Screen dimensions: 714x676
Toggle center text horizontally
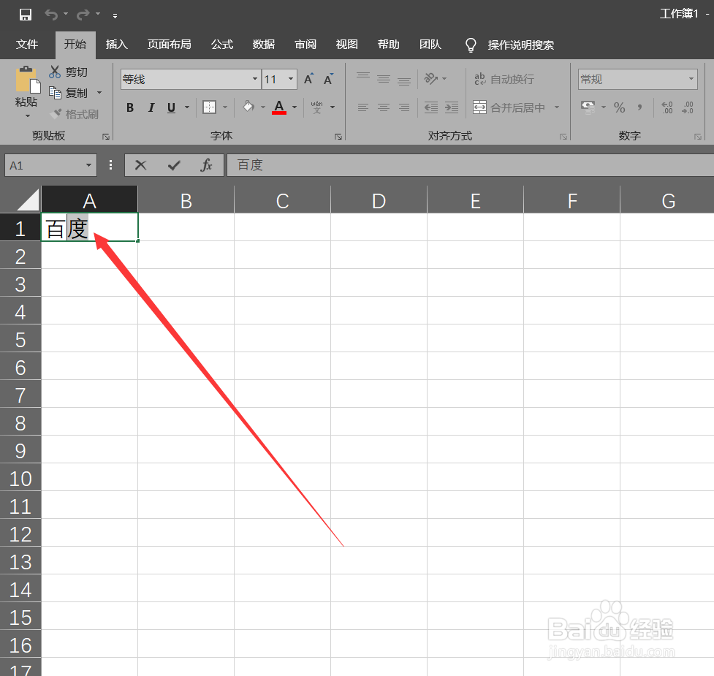tap(384, 107)
